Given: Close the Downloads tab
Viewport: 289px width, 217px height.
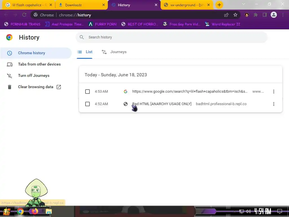Looking at the screenshot, I should click(x=104, y=5).
